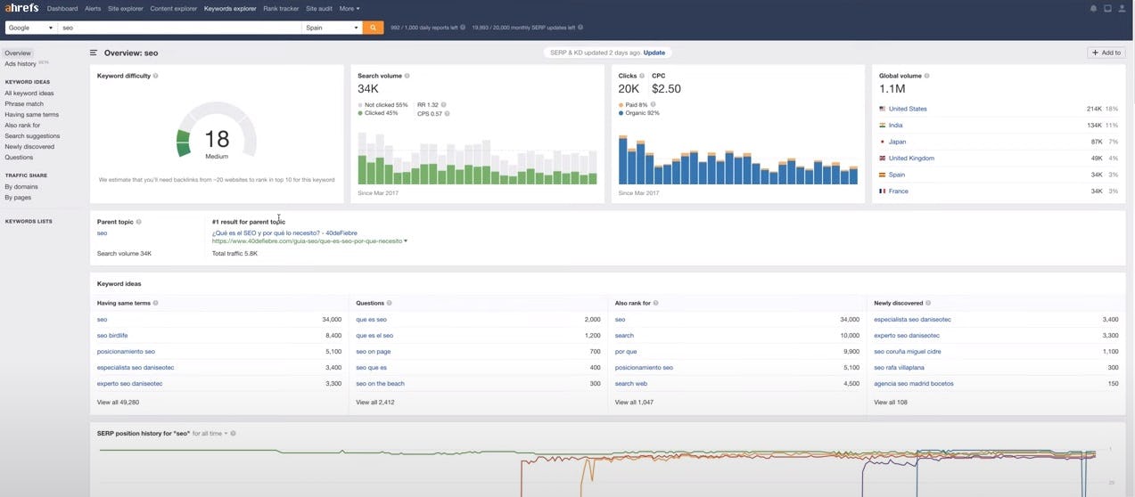Click the Search volume help icon
The width and height of the screenshot is (1135, 497).
[x=407, y=76]
